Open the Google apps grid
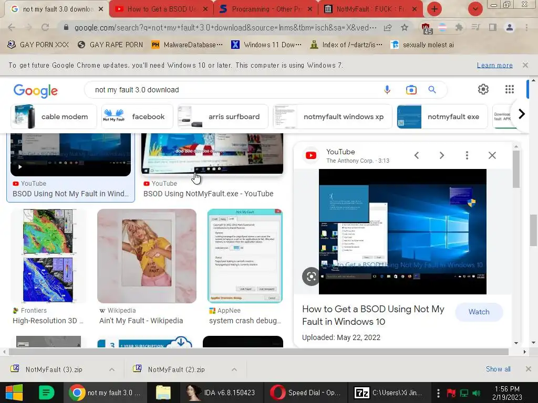Viewport: 538px width, 403px height. pos(510,89)
